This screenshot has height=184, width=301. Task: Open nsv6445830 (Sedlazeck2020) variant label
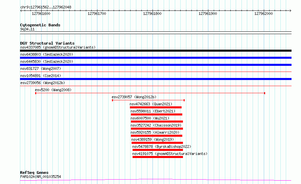tap(47, 61)
